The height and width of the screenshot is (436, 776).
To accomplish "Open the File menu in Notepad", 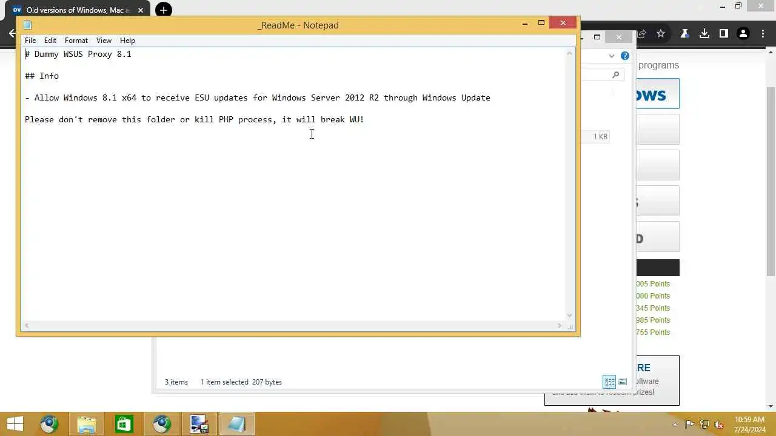I will tap(30, 41).
